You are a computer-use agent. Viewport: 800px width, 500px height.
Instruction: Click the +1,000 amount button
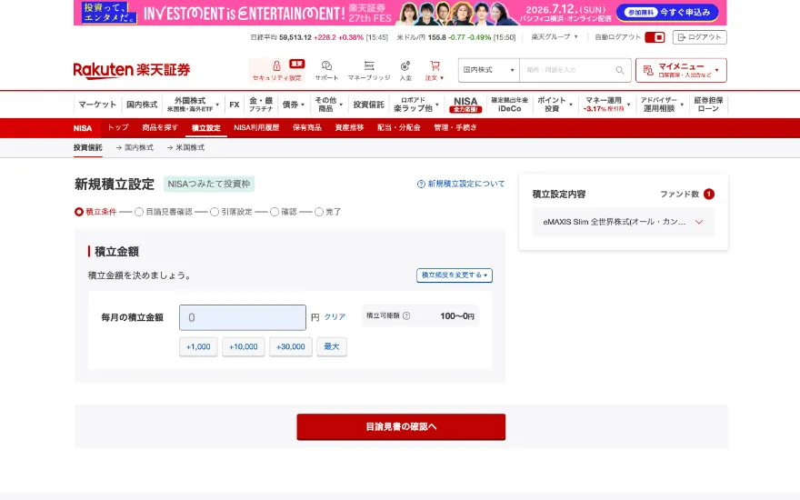point(198,347)
